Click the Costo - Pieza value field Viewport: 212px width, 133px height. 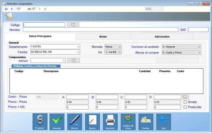click(48, 97)
